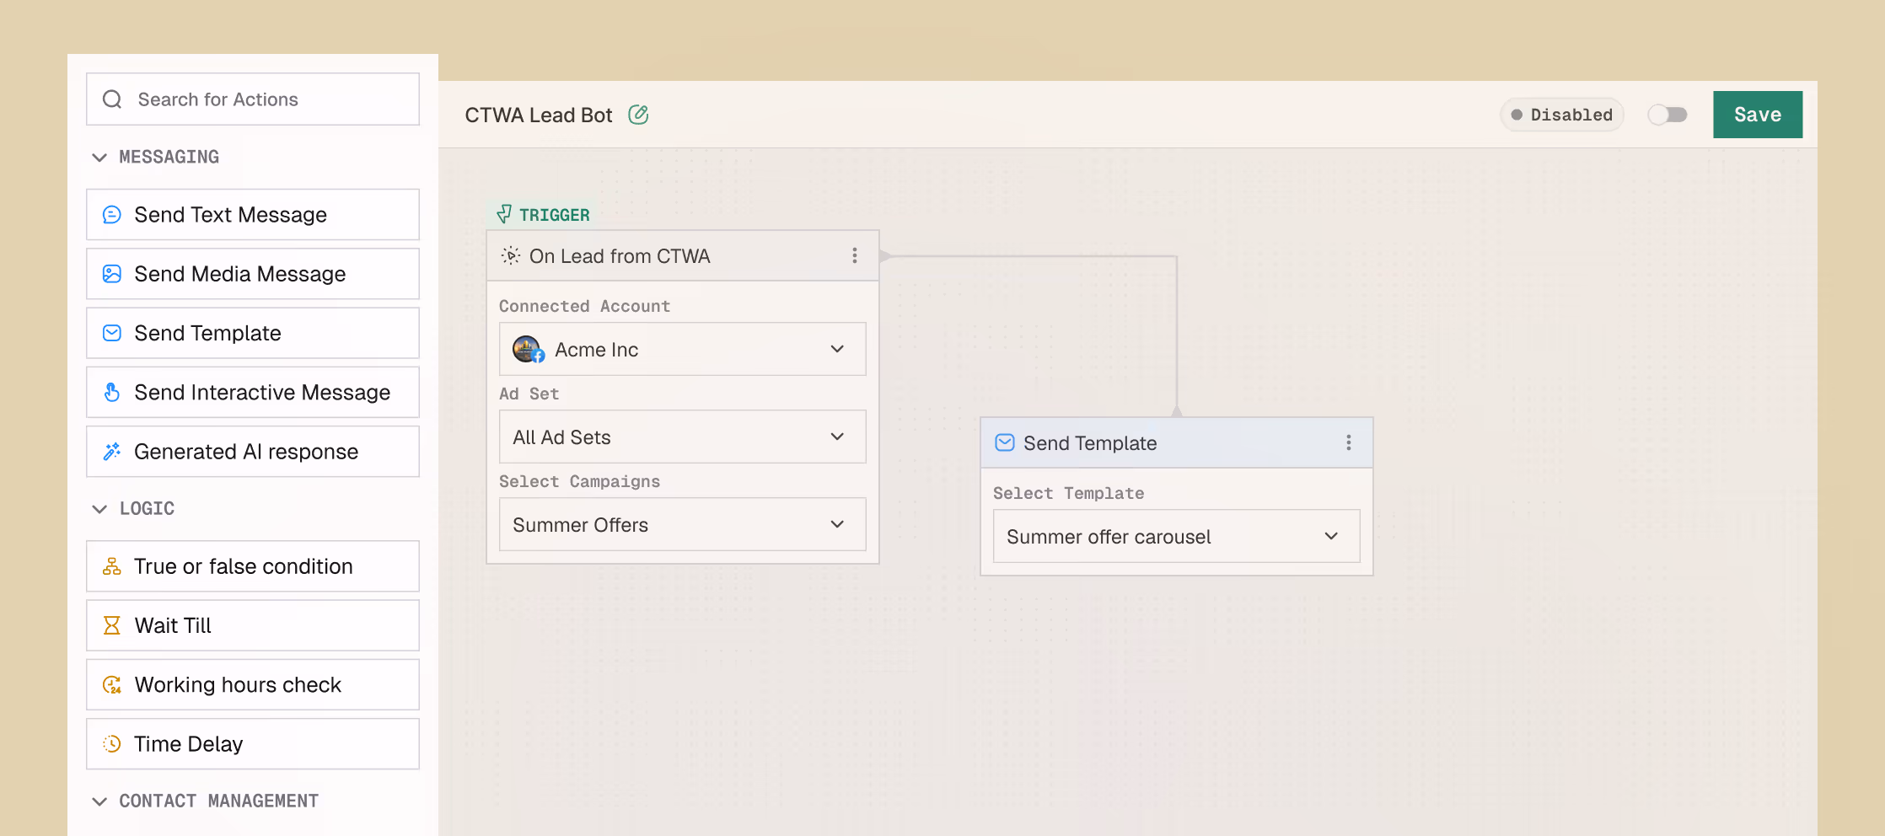This screenshot has width=1885, height=836.
Task: Collapse the CONTACT MANAGEMENT section
Action: click(99, 801)
